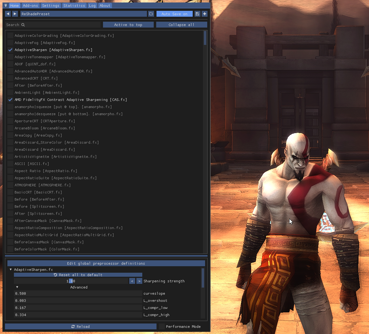Select AdvancedAutoHDR [AdvancedAutoHDR.fx] row
The width and height of the screenshot is (369, 334).
pos(54,71)
